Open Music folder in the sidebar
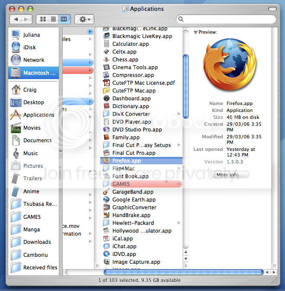 tap(34, 153)
